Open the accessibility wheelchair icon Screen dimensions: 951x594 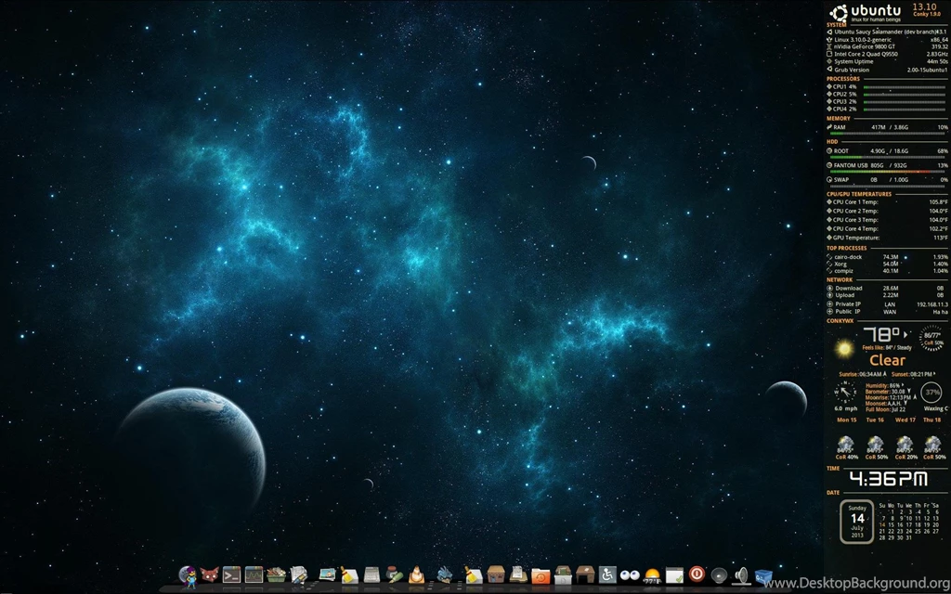607,575
